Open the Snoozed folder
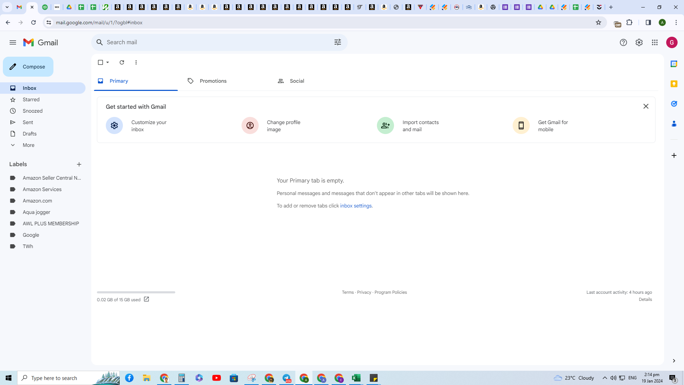 [x=43, y=111]
